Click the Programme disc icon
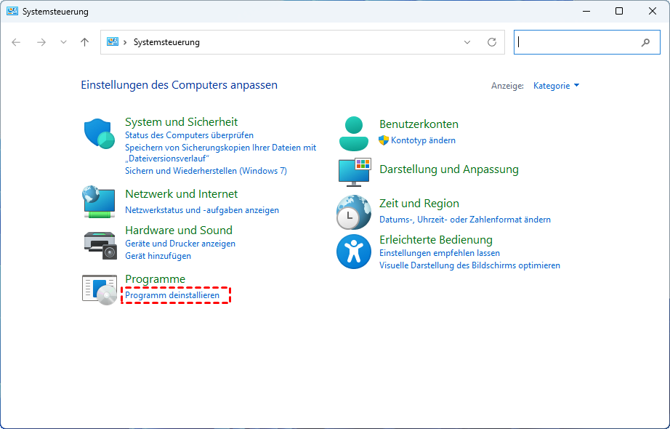This screenshot has height=429, width=670. coord(100,289)
